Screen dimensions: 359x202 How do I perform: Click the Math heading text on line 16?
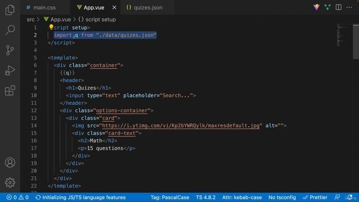(x=96, y=141)
